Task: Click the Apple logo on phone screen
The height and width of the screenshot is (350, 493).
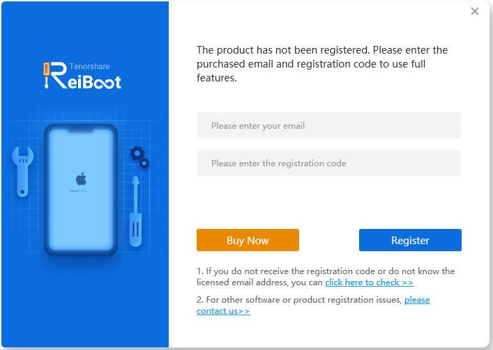Action: pos(81,179)
